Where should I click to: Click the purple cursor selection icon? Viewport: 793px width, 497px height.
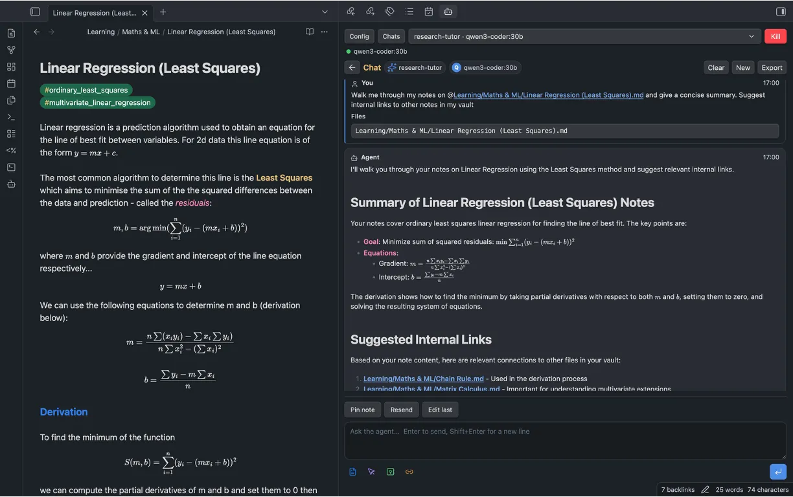tap(371, 472)
